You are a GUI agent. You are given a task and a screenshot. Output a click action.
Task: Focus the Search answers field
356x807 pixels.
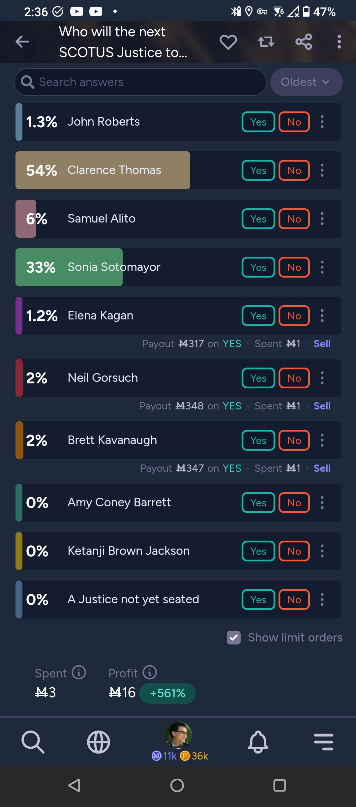[x=140, y=82]
